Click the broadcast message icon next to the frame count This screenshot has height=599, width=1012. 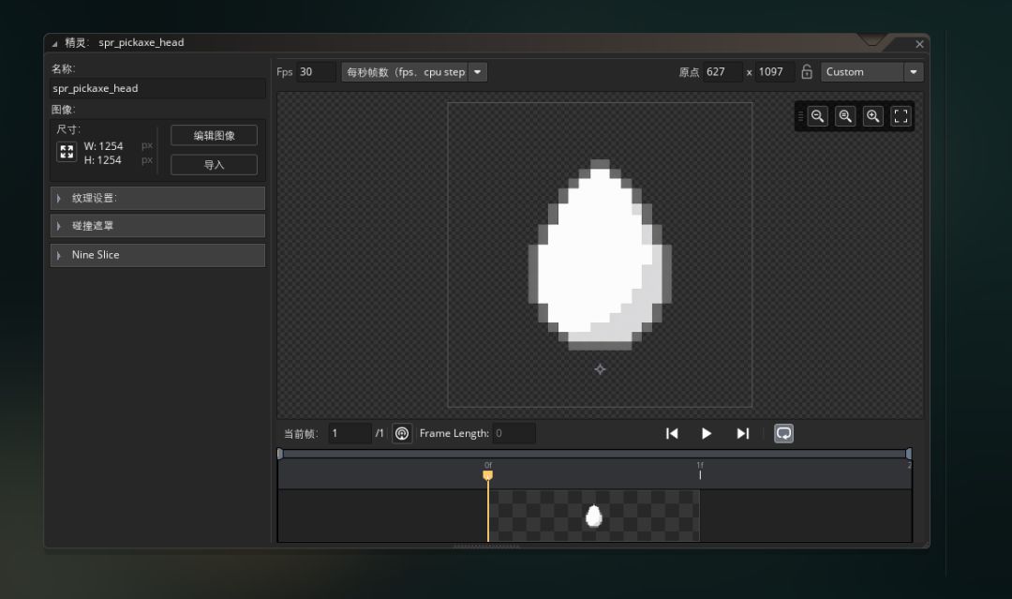coord(402,433)
